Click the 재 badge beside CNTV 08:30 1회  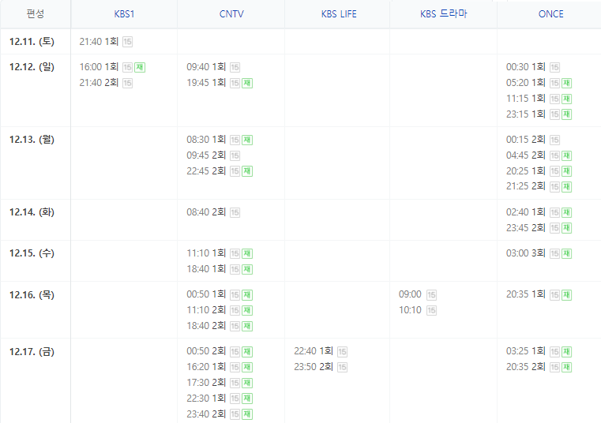[247, 140]
